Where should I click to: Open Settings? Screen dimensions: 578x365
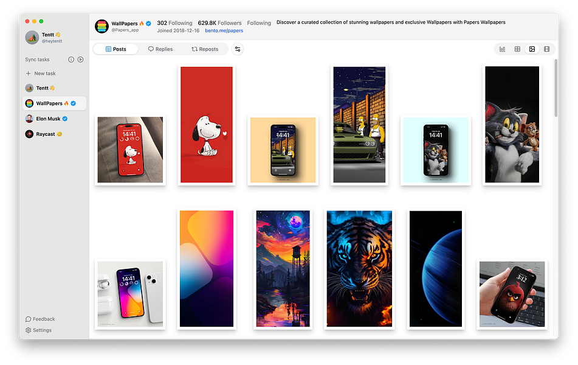click(38, 330)
